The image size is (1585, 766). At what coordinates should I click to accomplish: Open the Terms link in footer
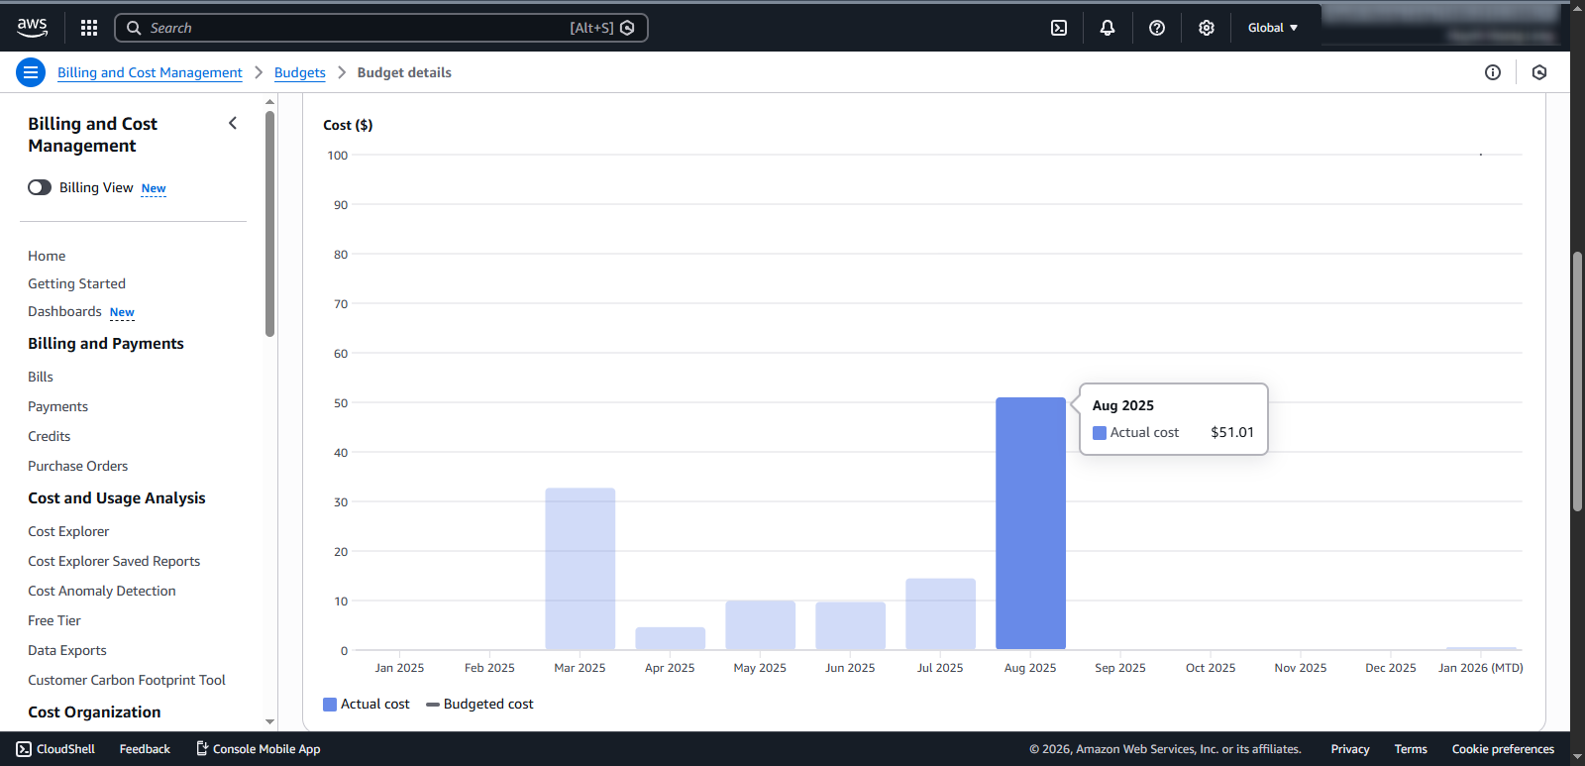tap(1411, 749)
